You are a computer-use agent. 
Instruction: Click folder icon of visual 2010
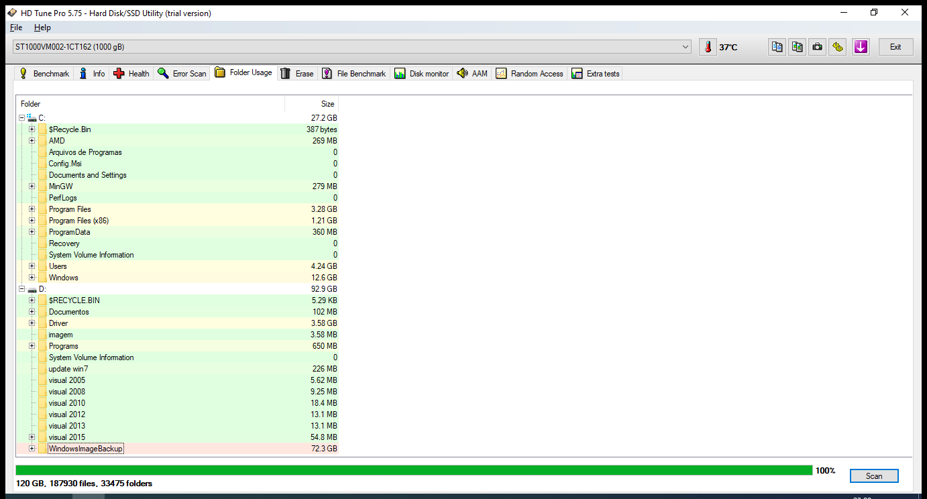pos(42,403)
